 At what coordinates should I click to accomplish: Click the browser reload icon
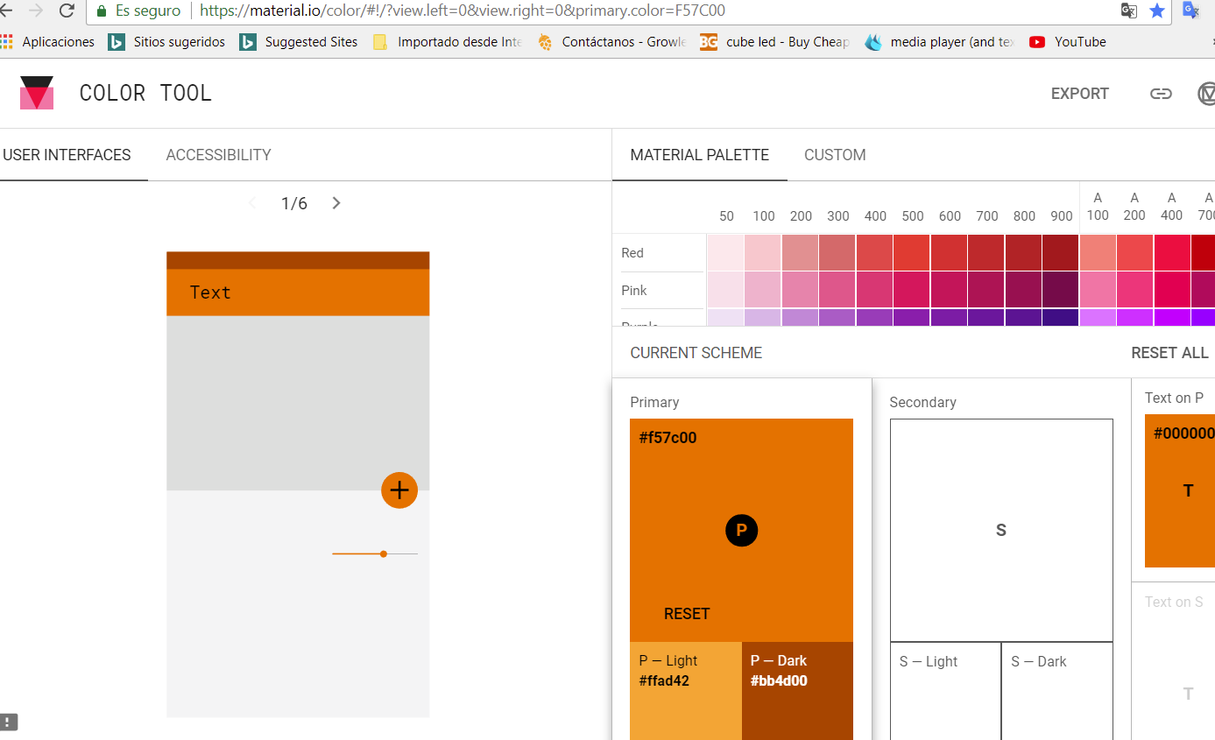67,11
